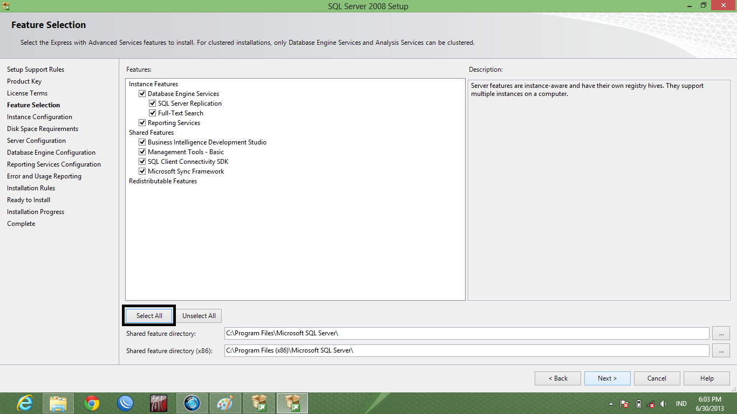Uncheck Database Engine Services

pos(142,94)
